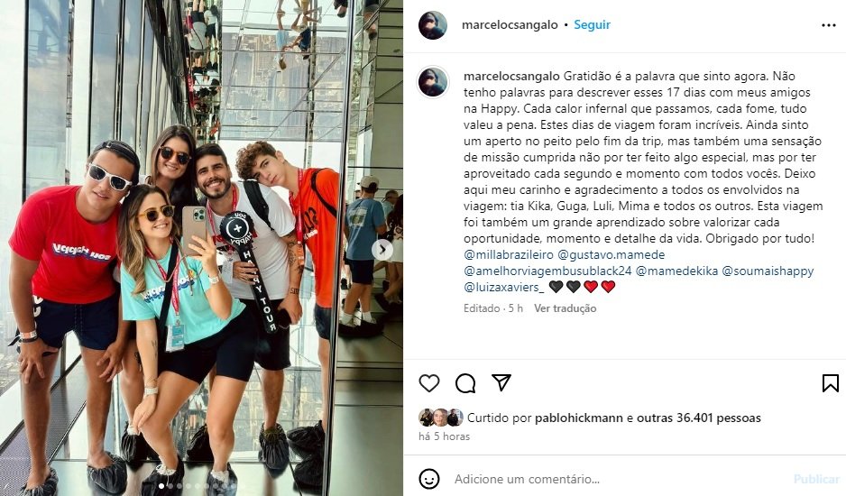846x496 pixels.
Task: Open the three-dot more options menu
Action: pos(829,25)
